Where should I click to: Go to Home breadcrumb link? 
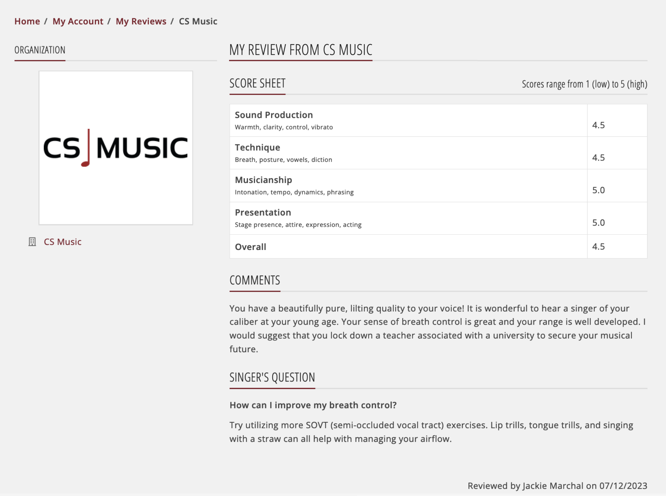(x=27, y=21)
